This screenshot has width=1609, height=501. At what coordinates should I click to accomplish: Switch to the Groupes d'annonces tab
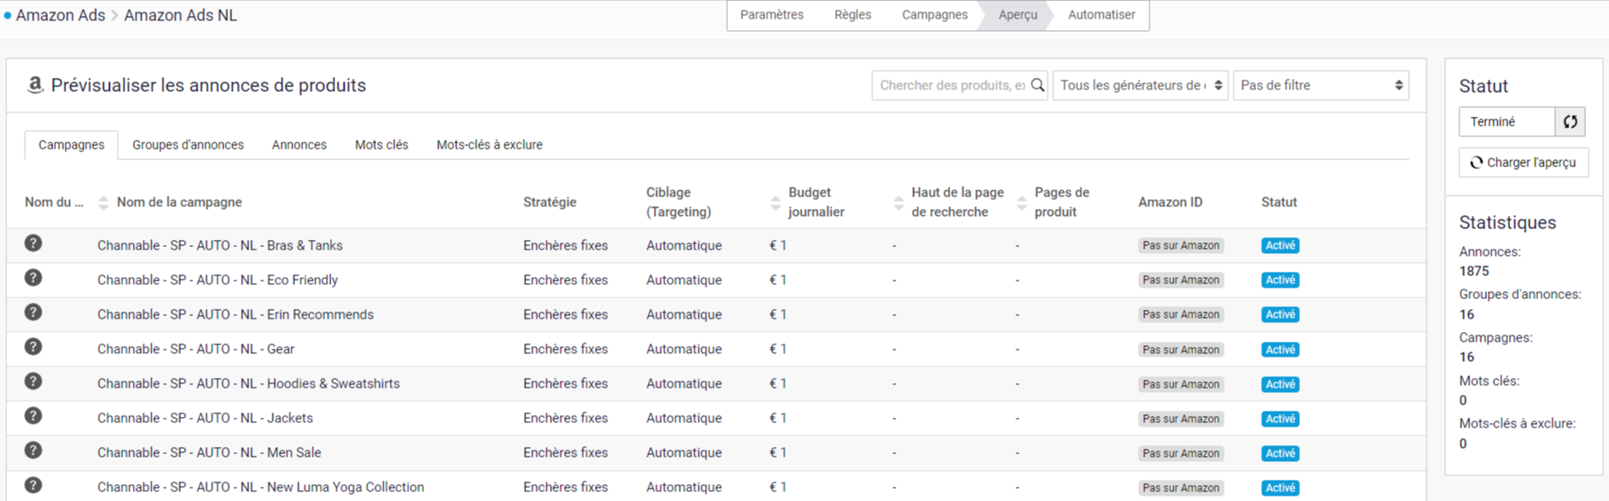pos(188,145)
